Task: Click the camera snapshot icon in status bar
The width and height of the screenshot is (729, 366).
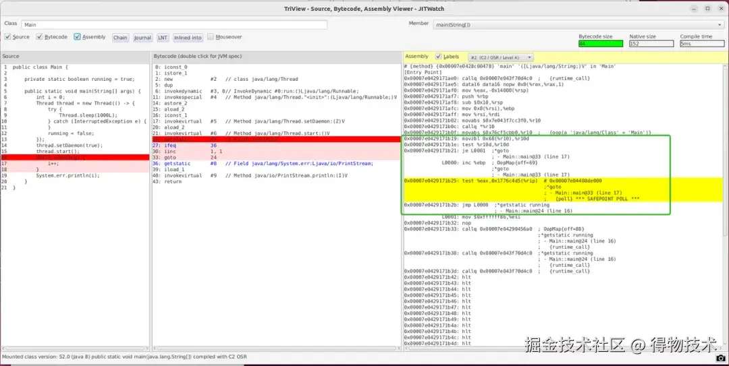Action: click(720, 358)
